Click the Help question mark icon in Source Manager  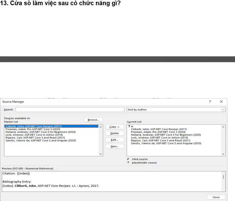[210, 102]
